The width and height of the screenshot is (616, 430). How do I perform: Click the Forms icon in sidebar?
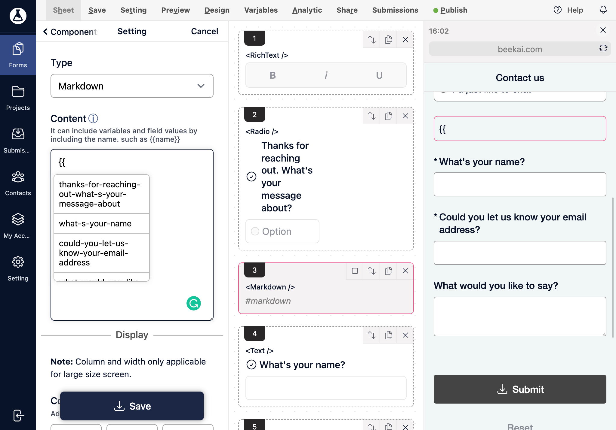click(18, 54)
